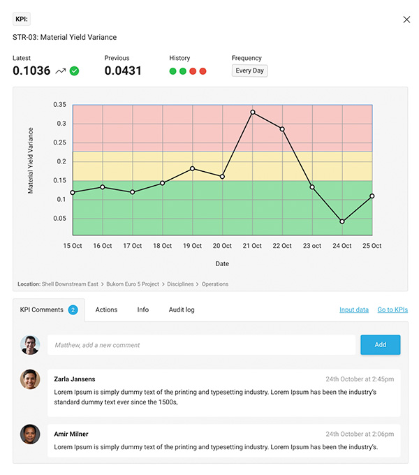Click Matthew's avatar beside comment box
The image size is (419, 475).
29,345
